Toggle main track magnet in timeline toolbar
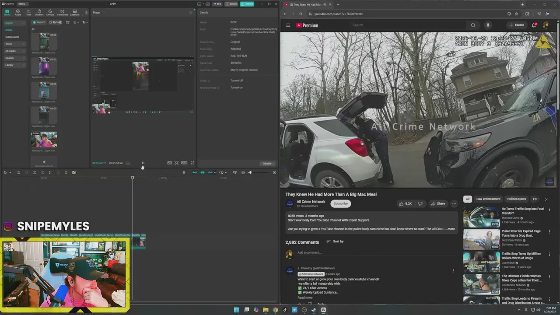The width and height of the screenshot is (560, 315). 195,172
